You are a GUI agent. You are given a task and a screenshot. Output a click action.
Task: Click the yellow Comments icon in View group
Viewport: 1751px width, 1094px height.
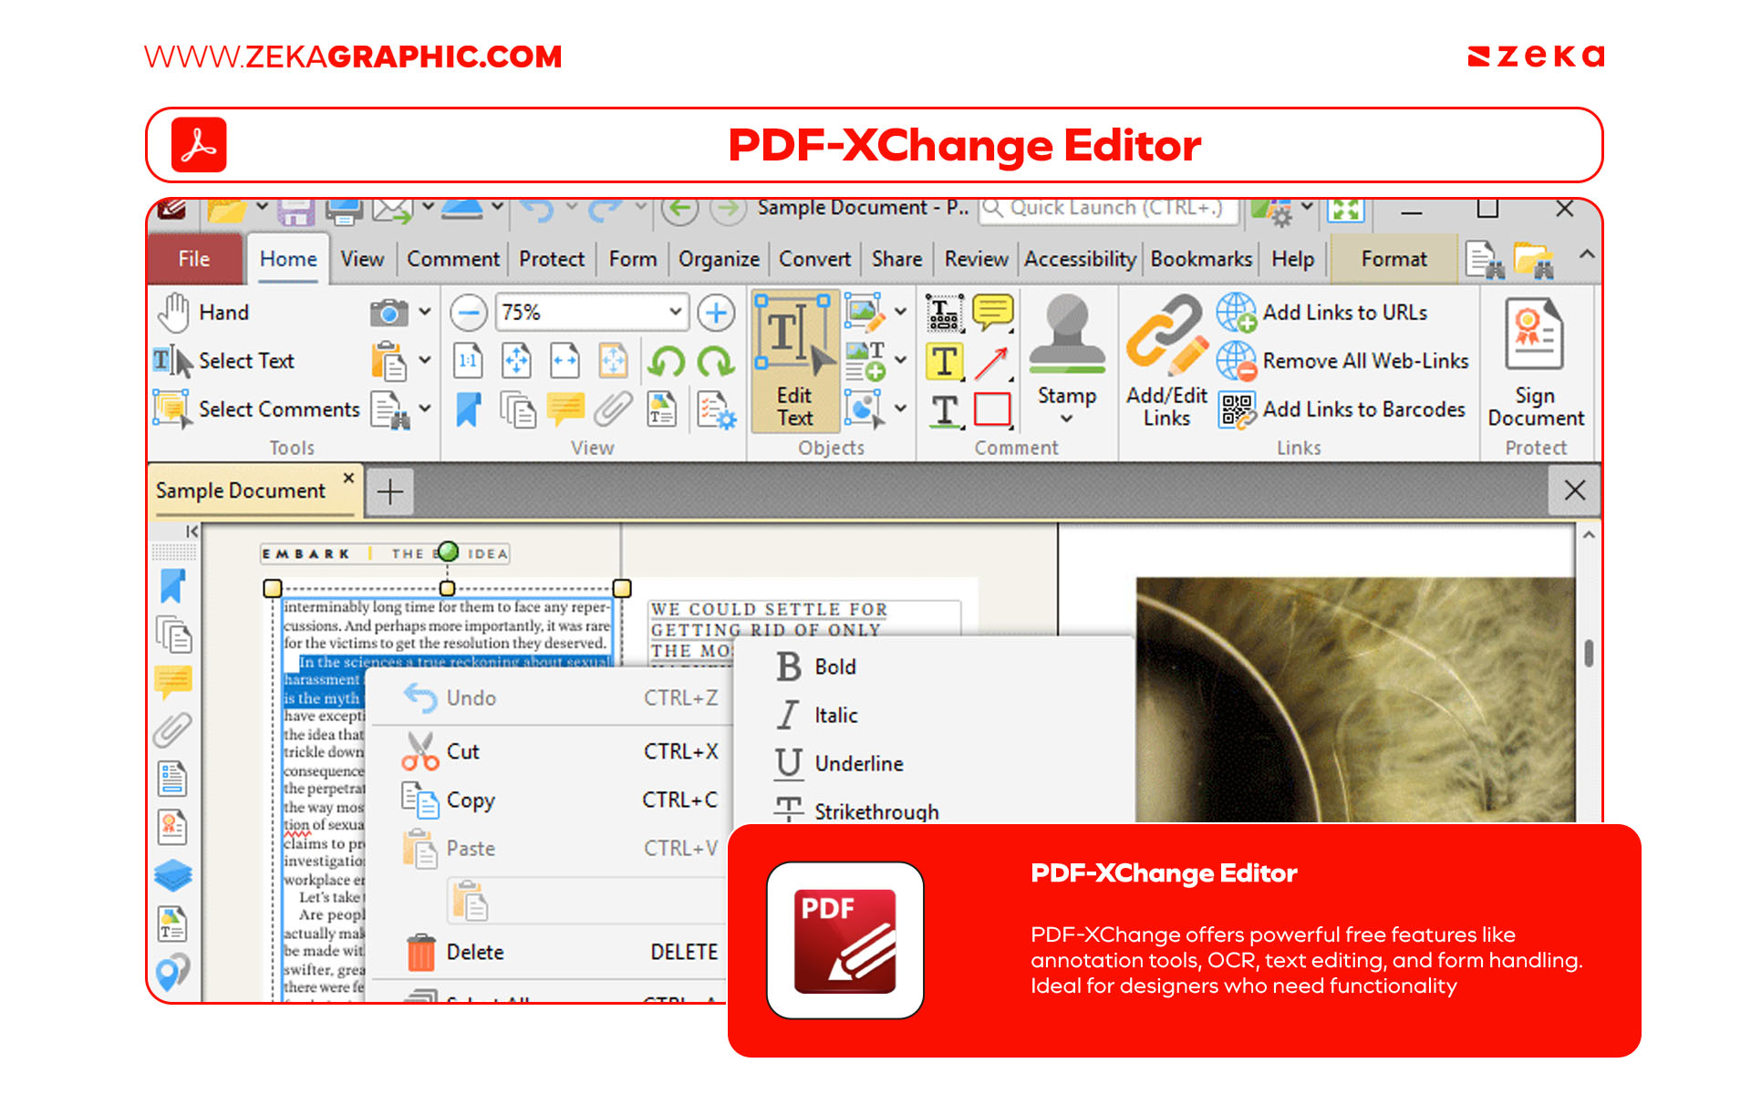(565, 409)
